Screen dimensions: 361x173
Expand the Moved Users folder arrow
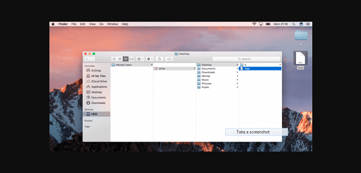coord(152,65)
